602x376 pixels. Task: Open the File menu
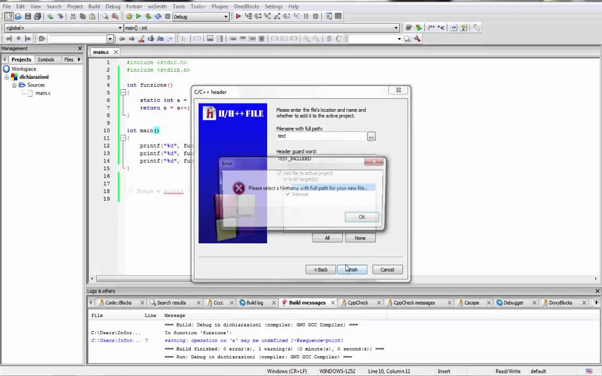(x=6, y=6)
